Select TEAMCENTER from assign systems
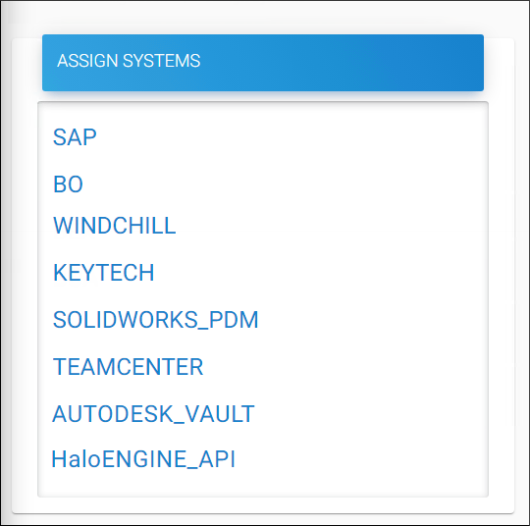This screenshot has width=530, height=526. coord(129,367)
